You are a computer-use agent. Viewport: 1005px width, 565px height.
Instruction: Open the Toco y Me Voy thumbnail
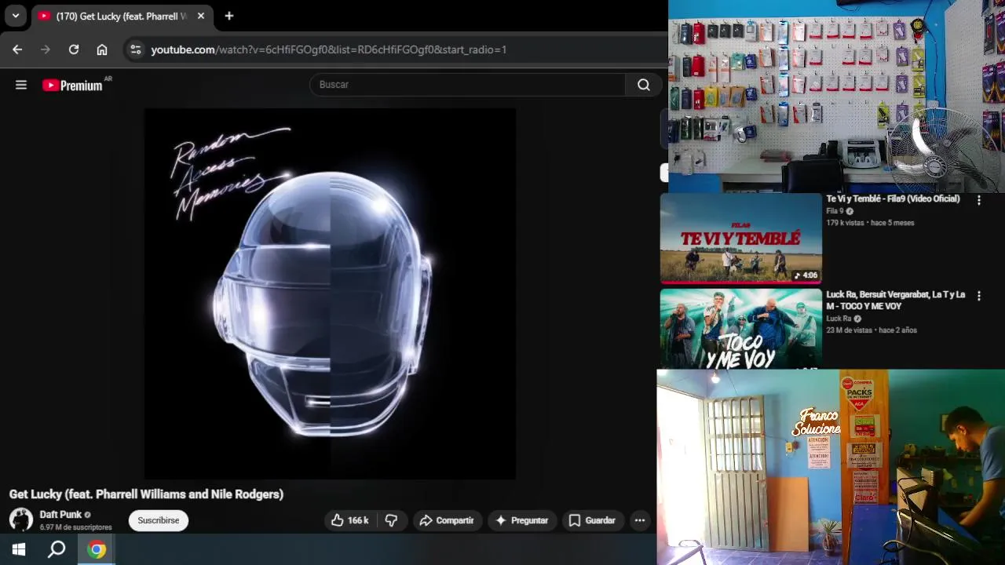(740, 329)
